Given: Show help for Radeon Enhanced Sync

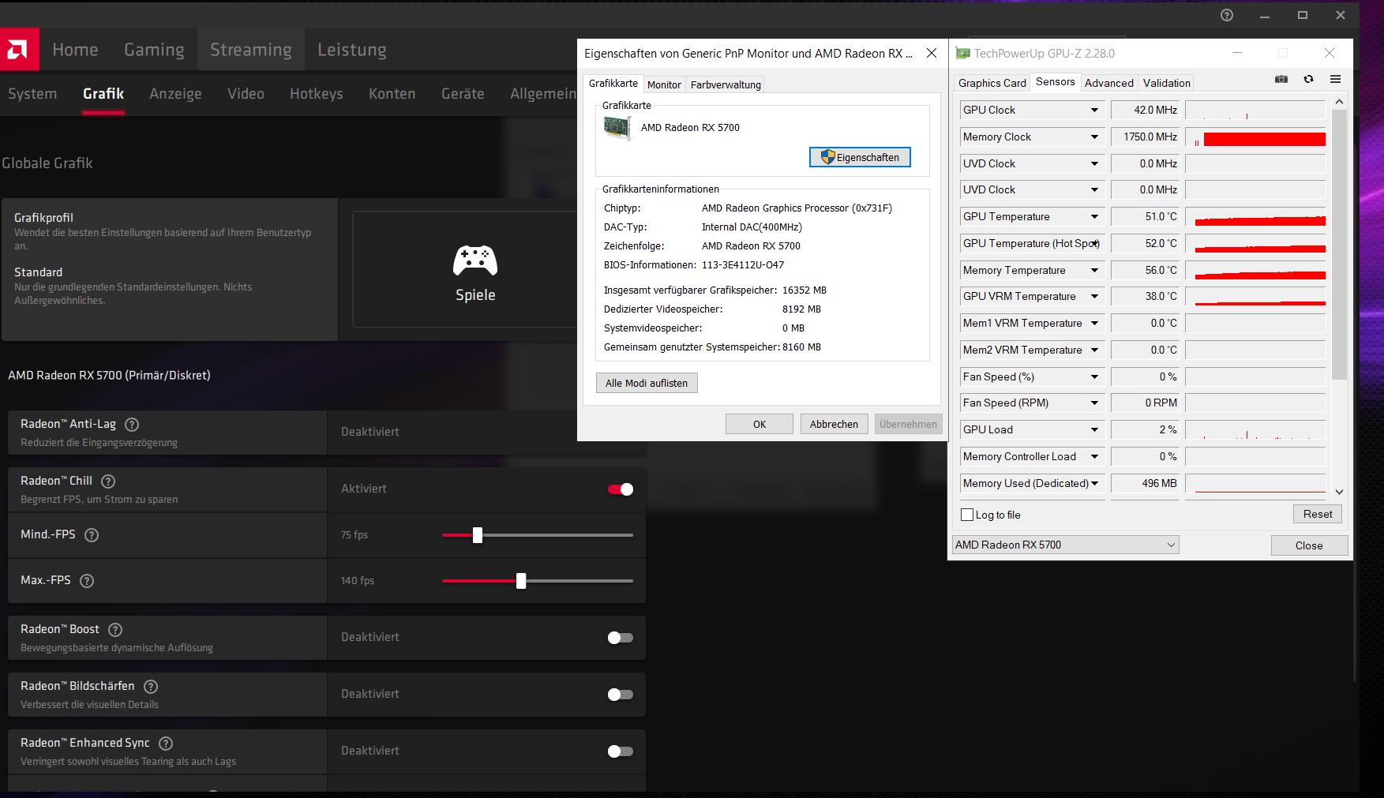Looking at the screenshot, I should point(166,744).
